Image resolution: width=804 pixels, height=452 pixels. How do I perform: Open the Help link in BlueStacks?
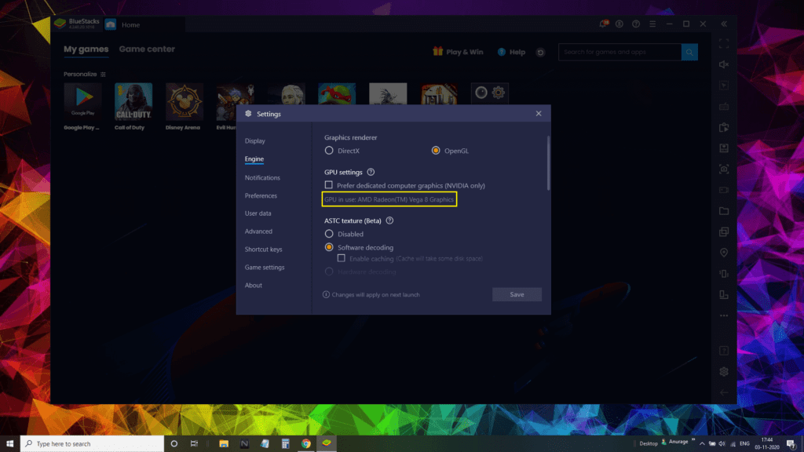click(512, 52)
